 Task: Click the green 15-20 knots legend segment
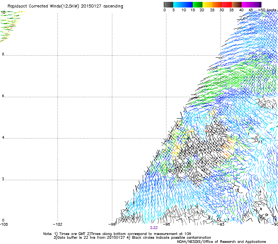(x=198, y=5)
